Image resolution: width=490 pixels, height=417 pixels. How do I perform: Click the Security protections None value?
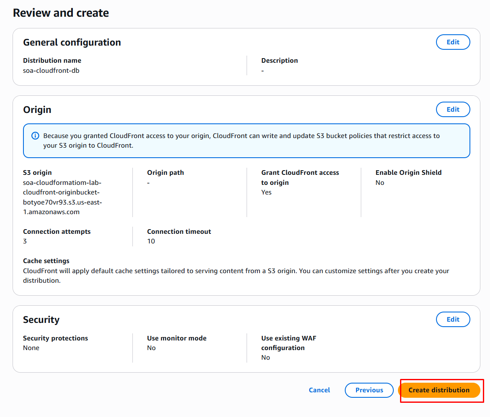(x=31, y=348)
